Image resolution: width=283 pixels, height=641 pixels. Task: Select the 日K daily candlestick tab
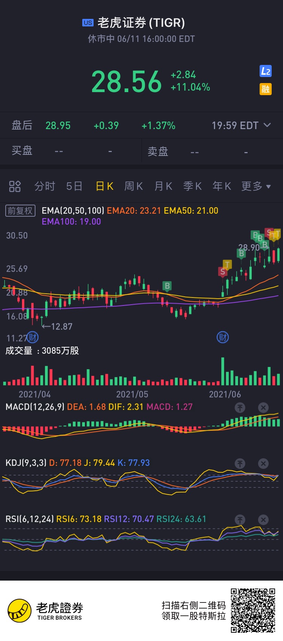point(105,186)
